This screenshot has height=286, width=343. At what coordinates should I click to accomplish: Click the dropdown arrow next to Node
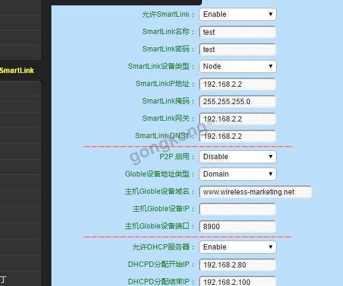tap(271, 66)
